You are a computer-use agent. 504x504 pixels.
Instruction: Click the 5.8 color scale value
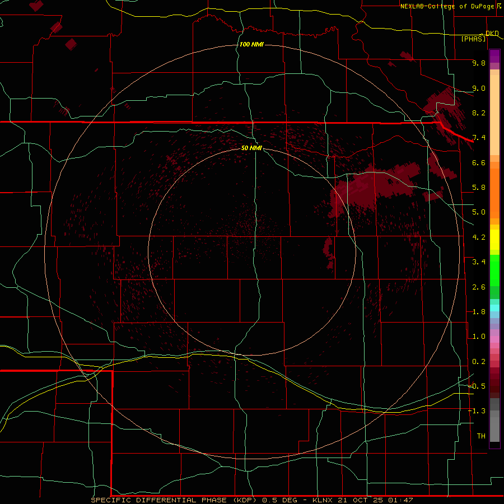[x=479, y=188]
